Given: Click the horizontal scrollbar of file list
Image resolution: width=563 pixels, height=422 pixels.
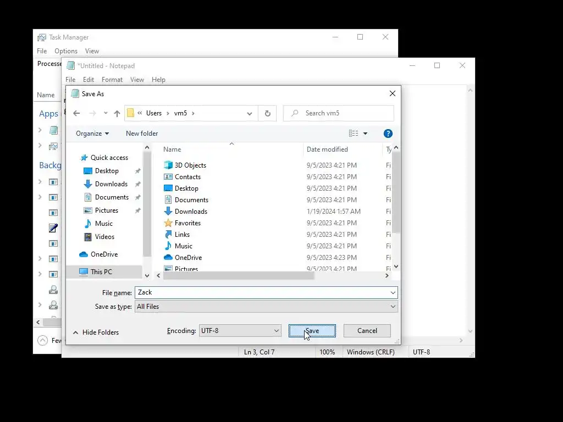Looking at the screenshot, I should coord(239,276).
